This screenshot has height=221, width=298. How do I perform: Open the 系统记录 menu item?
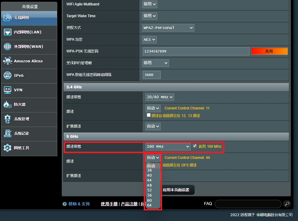[x=29, y=134]
